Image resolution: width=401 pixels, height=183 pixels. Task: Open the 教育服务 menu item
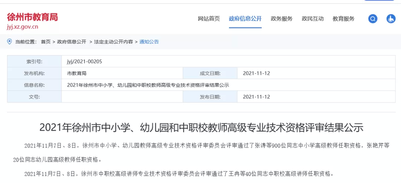tap(343, 19)
